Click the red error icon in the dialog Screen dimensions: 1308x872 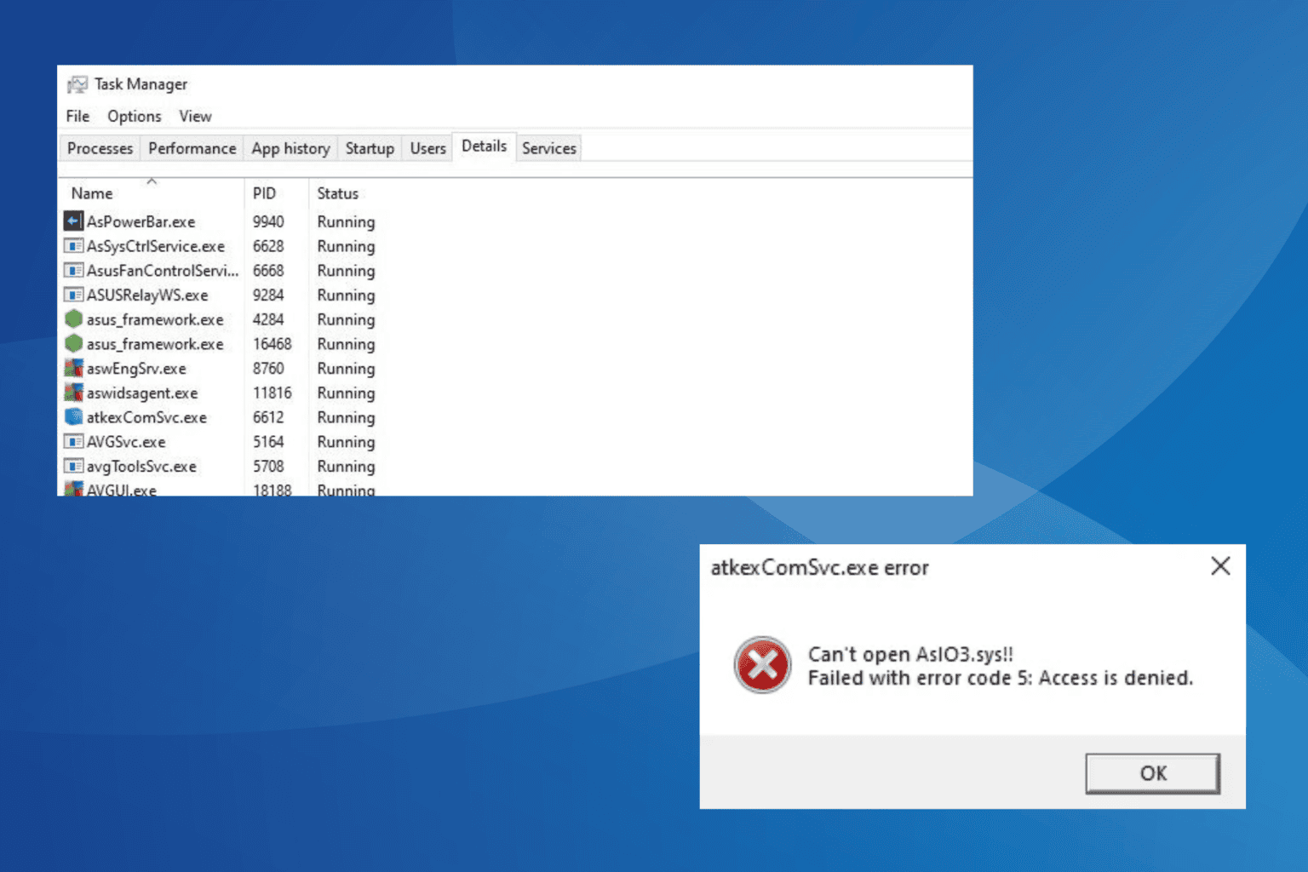click(762, 665)
